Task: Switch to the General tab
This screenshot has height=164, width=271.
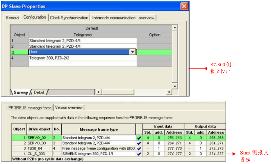Action: click(12, 18)
